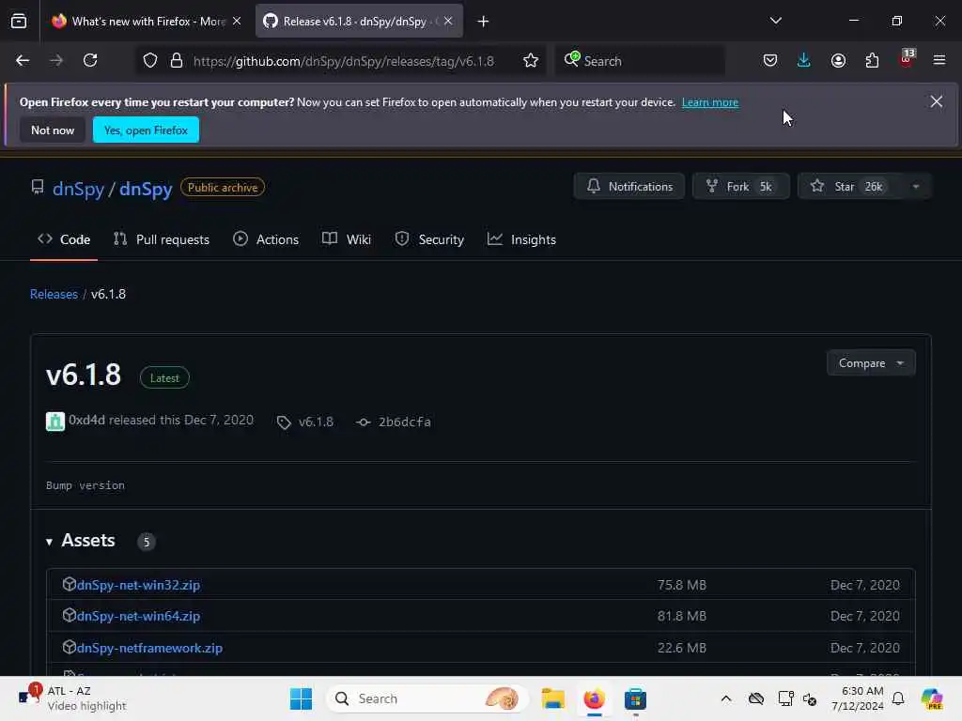Click the taskbar Search box

coord(427,698)
